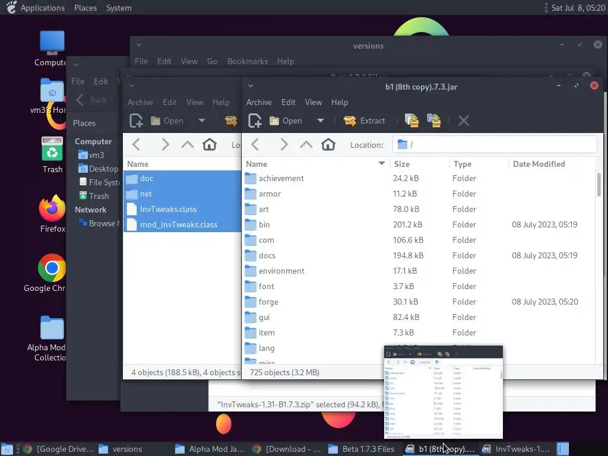Open the View menu in the b1 jar window
608x456 pixels.
pyautogui.click(x=313, y=102)
